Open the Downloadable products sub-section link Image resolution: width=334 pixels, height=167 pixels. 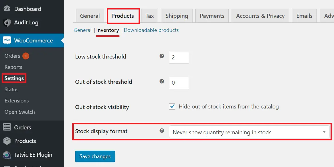[x=151, y=30]
